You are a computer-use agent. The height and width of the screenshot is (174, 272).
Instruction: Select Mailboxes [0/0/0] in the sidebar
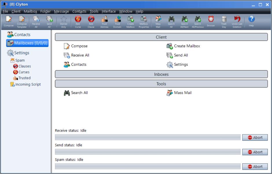27,43
